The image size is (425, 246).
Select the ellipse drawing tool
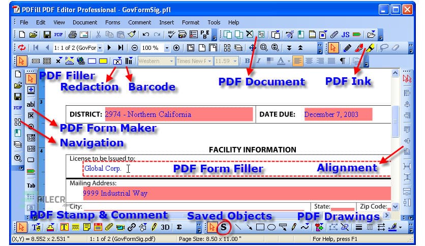pos(271,227)
